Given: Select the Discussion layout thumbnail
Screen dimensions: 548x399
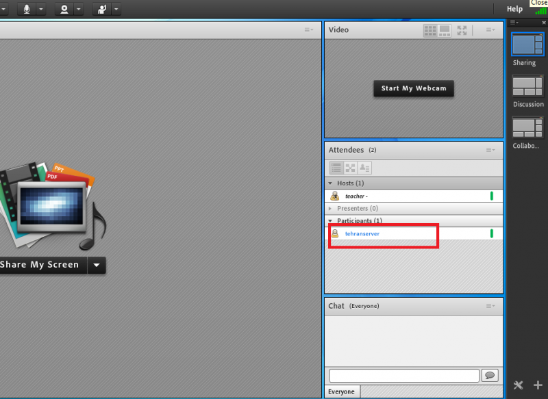Looking at the screenshot, I should pyautogui.click(x=527, y=87).
